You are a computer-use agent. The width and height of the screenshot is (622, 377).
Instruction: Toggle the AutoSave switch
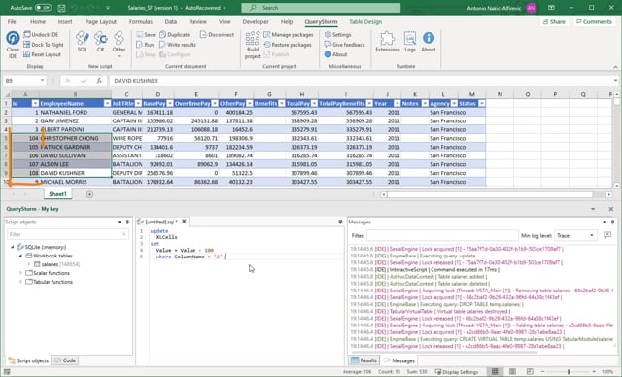click(x=43, y=8)
